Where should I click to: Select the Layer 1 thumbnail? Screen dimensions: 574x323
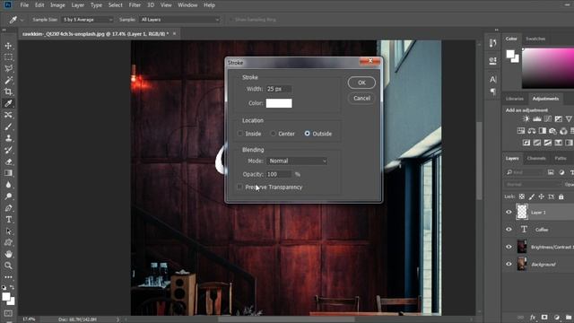522,212
